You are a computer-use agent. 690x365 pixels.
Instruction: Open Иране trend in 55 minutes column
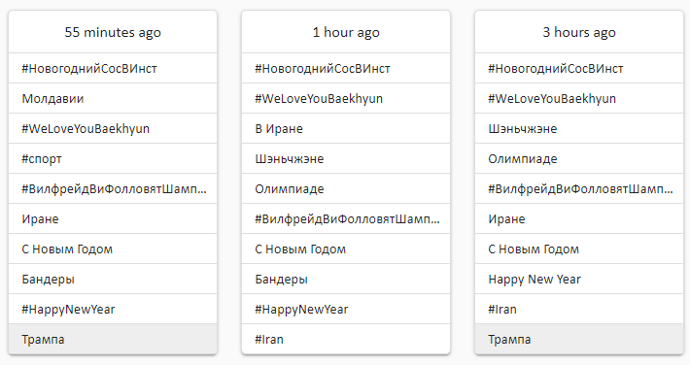tap(113, 219)
